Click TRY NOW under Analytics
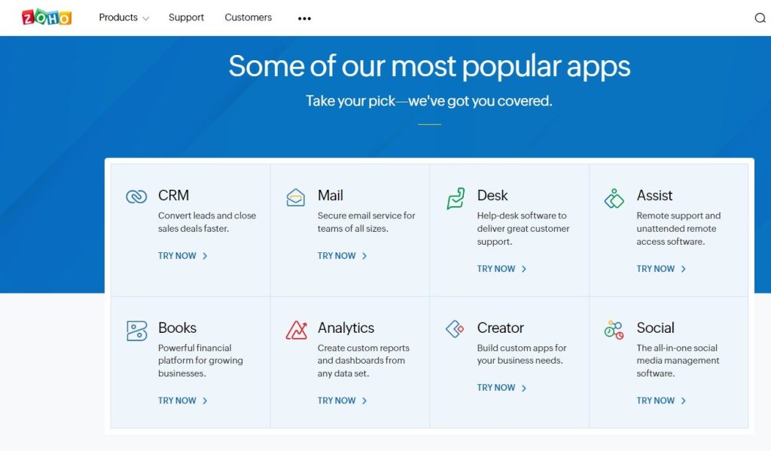The image size is (771, 451). (337, 400)
